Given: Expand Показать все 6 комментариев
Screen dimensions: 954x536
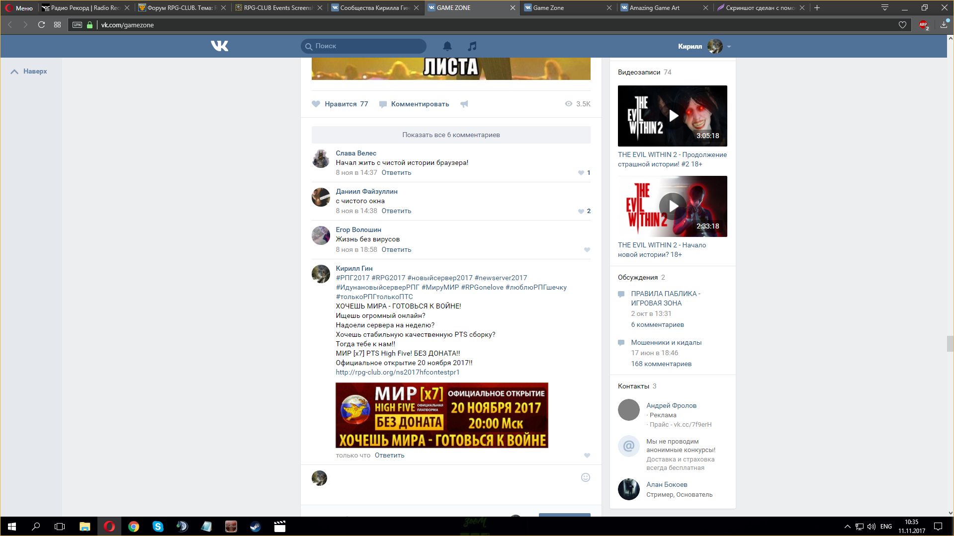Looking at the screenshot, I should click(x=451, y=135).
